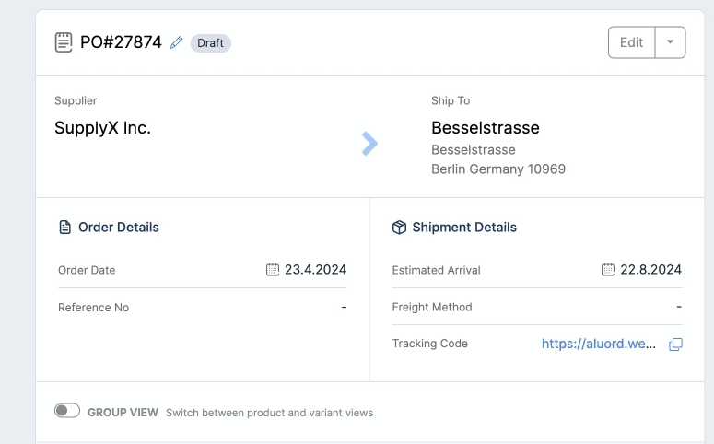Click the Shipment Details box icon
The image size is (714, 444).
pyautogui.click(x=399, y=227)
